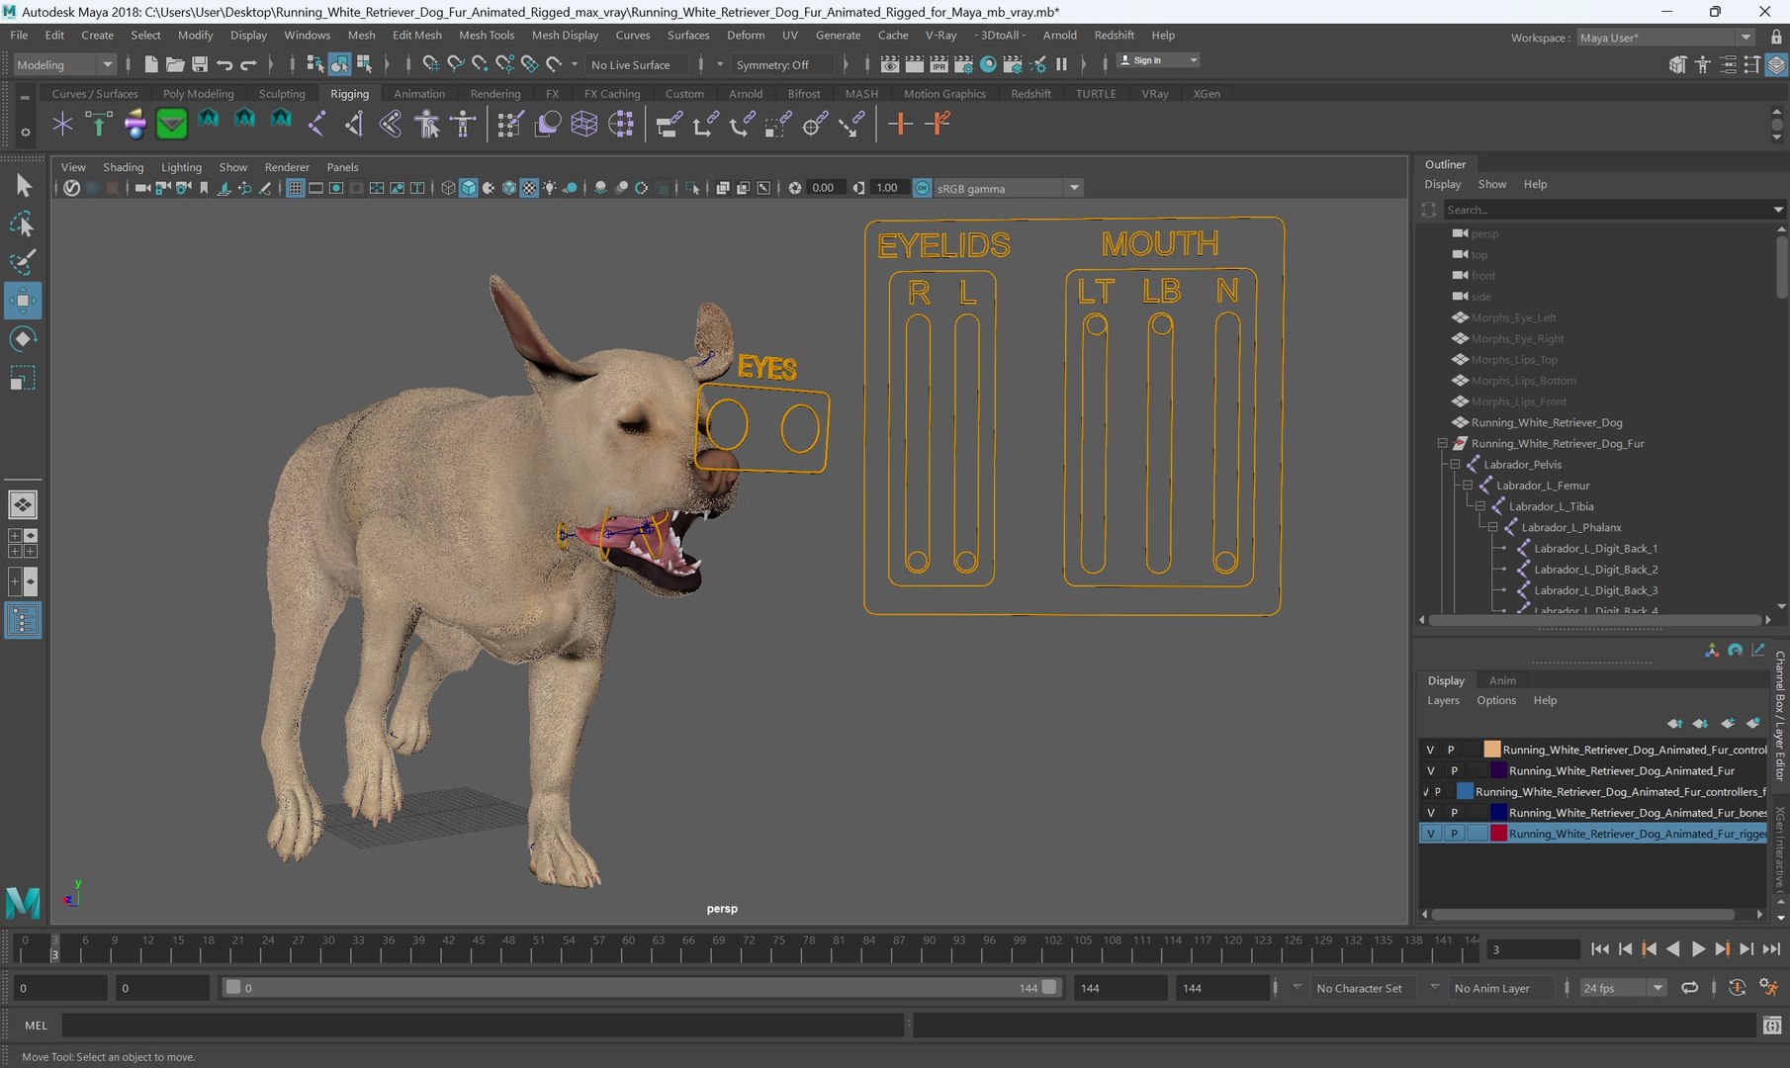Activate the Lasso select tool
Screen dimensions: 1790x1068
click(22, 224)
